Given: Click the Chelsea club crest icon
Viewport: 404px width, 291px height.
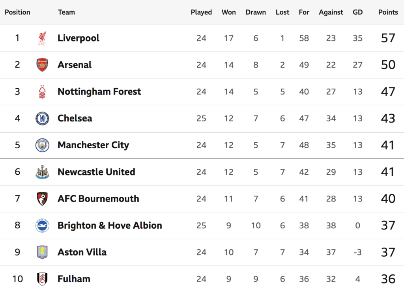Looking at the screenshot, I should coord(42,118).
